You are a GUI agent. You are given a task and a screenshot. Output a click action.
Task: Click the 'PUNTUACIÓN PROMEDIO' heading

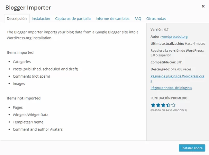click(x=169, y=98)
